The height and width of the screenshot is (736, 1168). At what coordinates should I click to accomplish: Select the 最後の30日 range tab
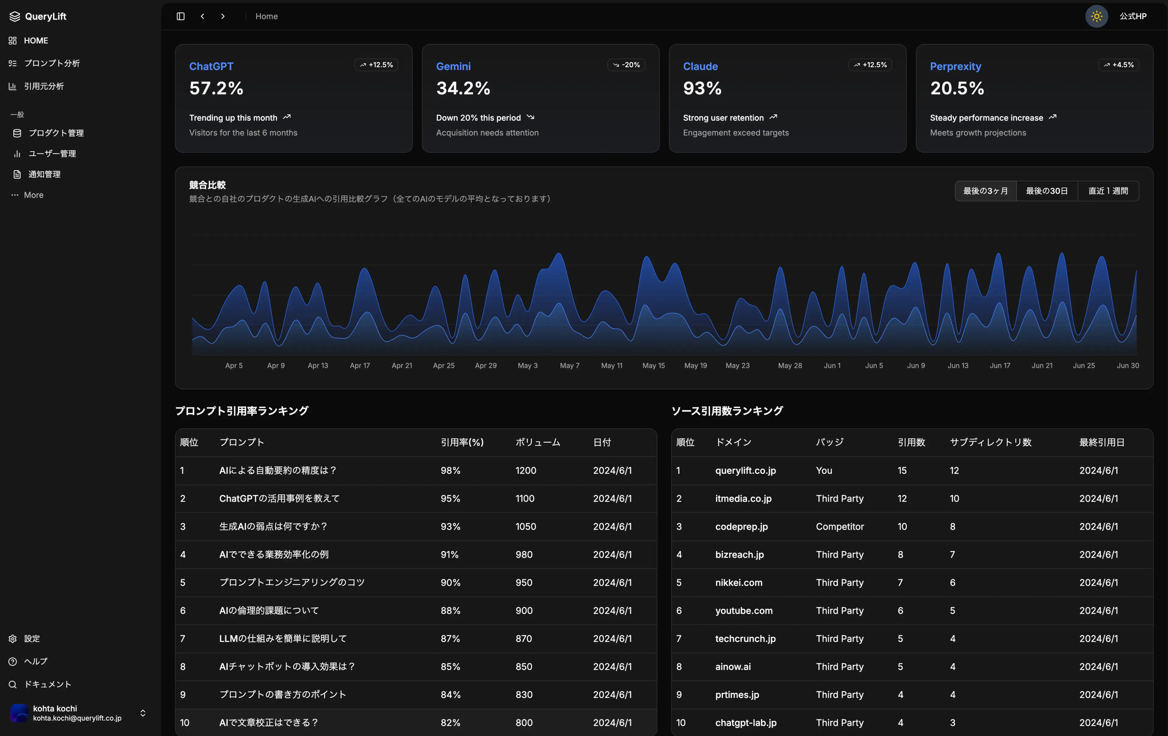pyautogui.click(x=1047, y=191)
